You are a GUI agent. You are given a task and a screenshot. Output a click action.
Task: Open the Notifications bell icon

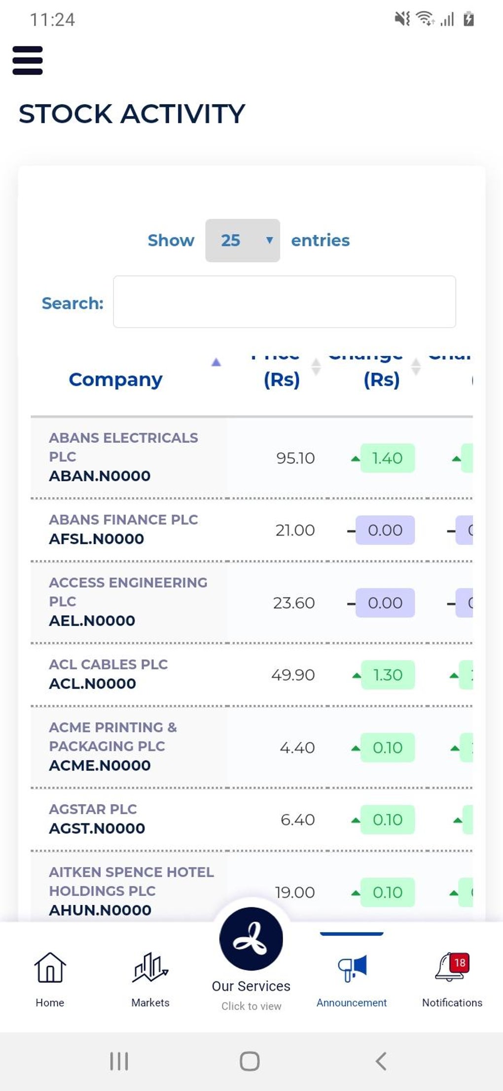(x=452, y=968)
